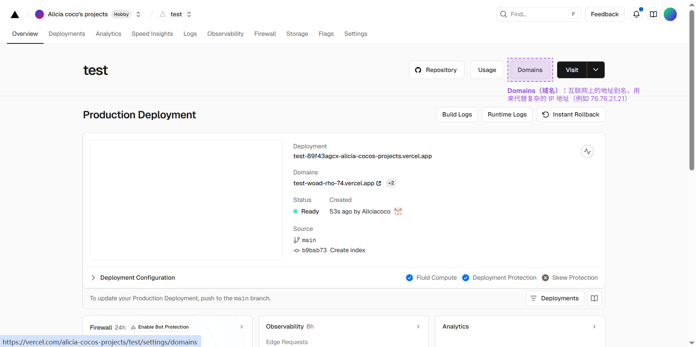Open the Observability card chevron
The height and width of the screenshot is (347, 696).
click(x=418, y=326)
